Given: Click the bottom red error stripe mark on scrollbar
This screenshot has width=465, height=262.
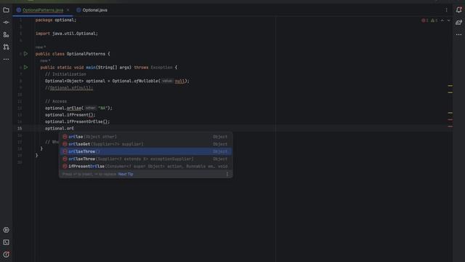Looking at the screenshot, I should point(450,127).
